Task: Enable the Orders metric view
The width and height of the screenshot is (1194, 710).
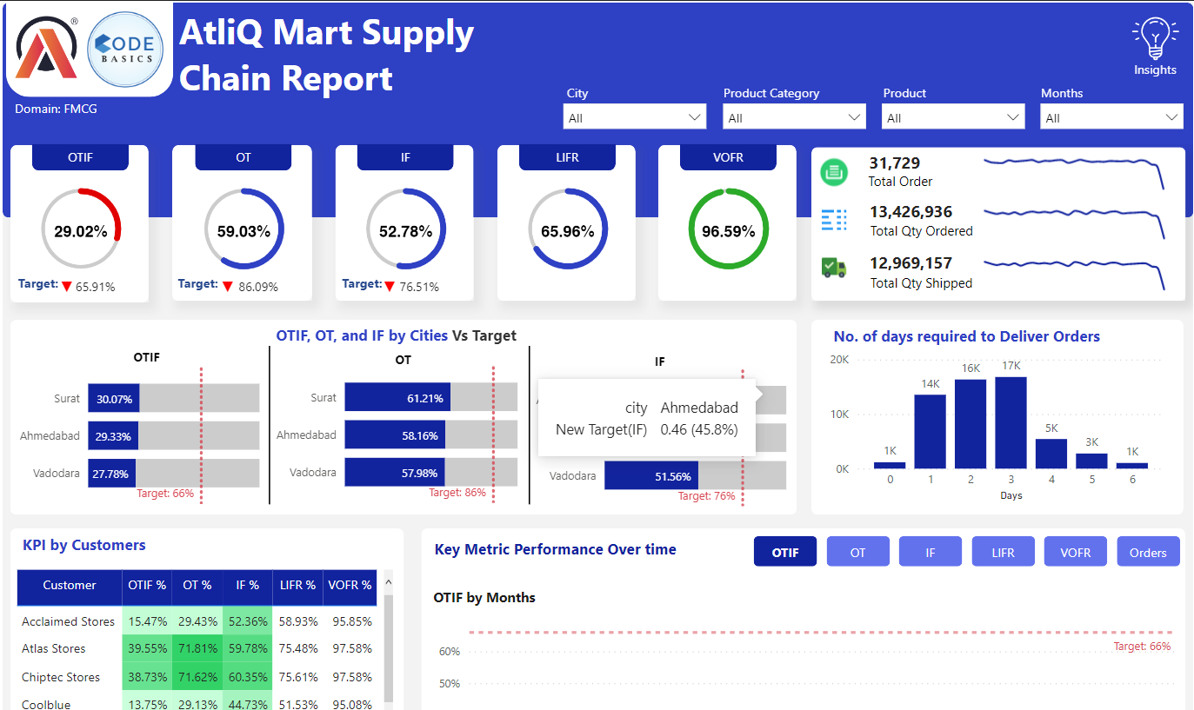Action: pyautogui.click(x=1148, y=551)
